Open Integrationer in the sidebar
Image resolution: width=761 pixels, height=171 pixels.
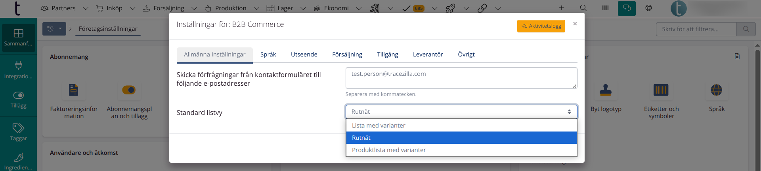18,70
